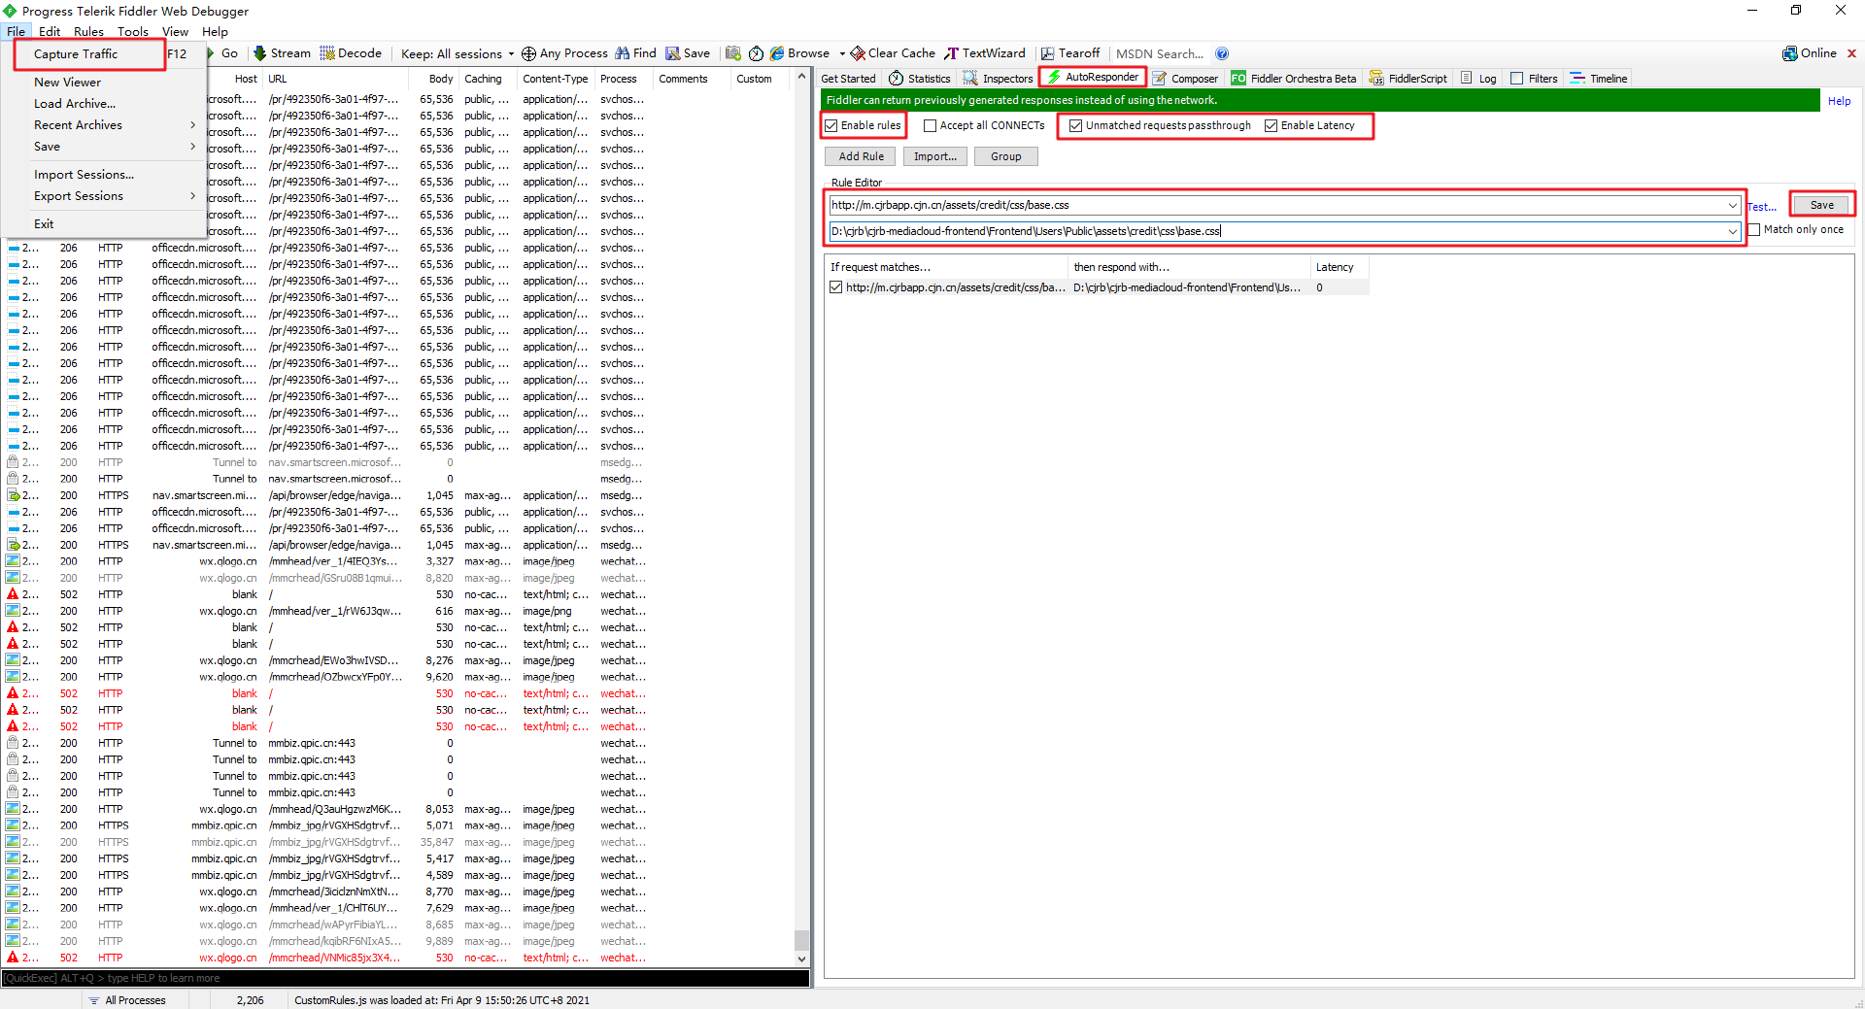Click the Fiddler logo in the title bar
The image size is (1865, 1009).
click(x=10, y=11)
